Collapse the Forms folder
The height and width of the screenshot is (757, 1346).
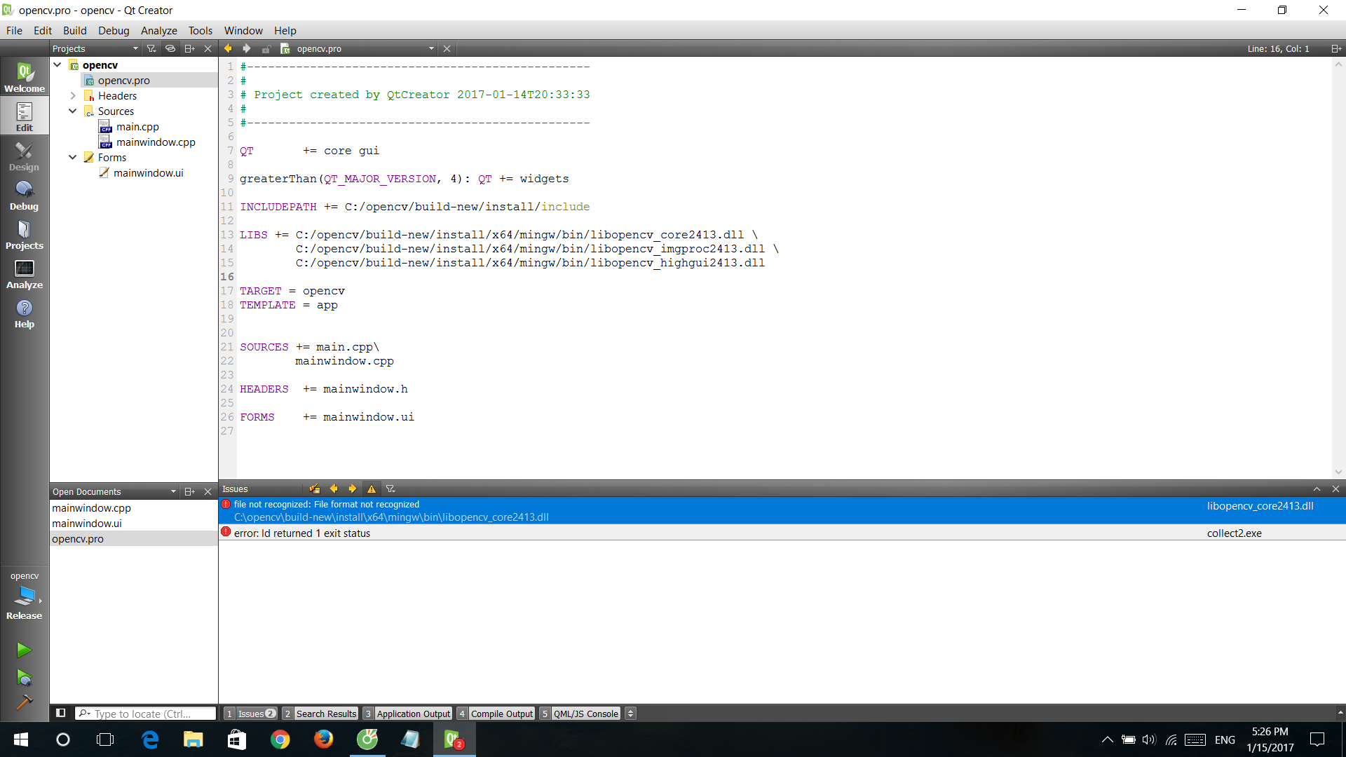pos(73,157)
